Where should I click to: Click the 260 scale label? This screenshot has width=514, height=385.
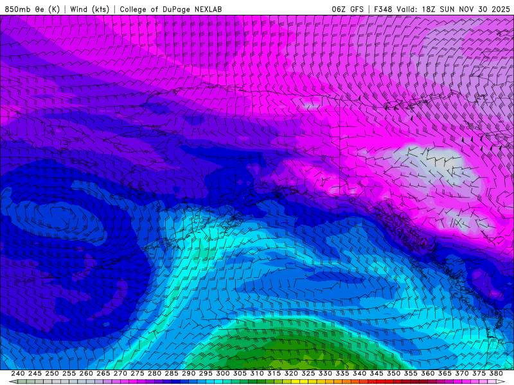[x=86, y=373]
